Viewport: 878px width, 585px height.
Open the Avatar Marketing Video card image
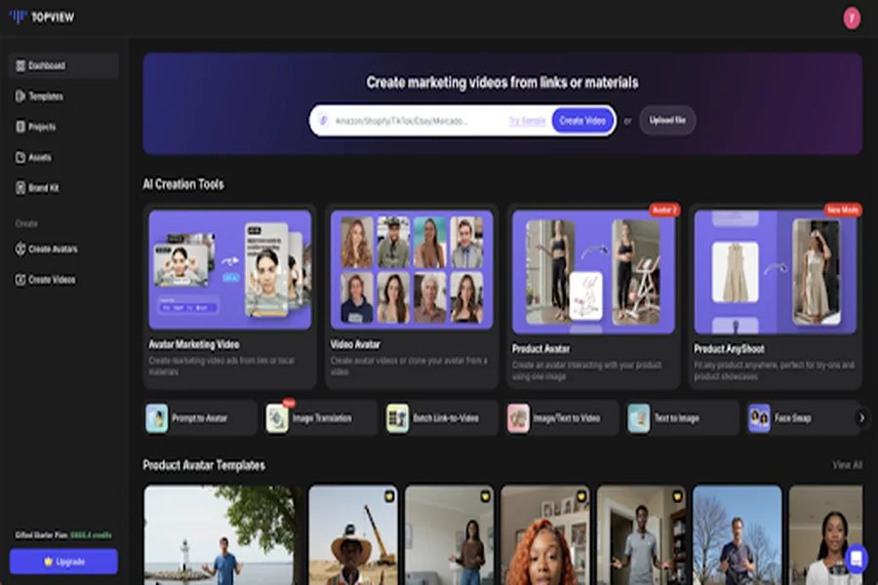pyautogui.click(x=230, y=270)
